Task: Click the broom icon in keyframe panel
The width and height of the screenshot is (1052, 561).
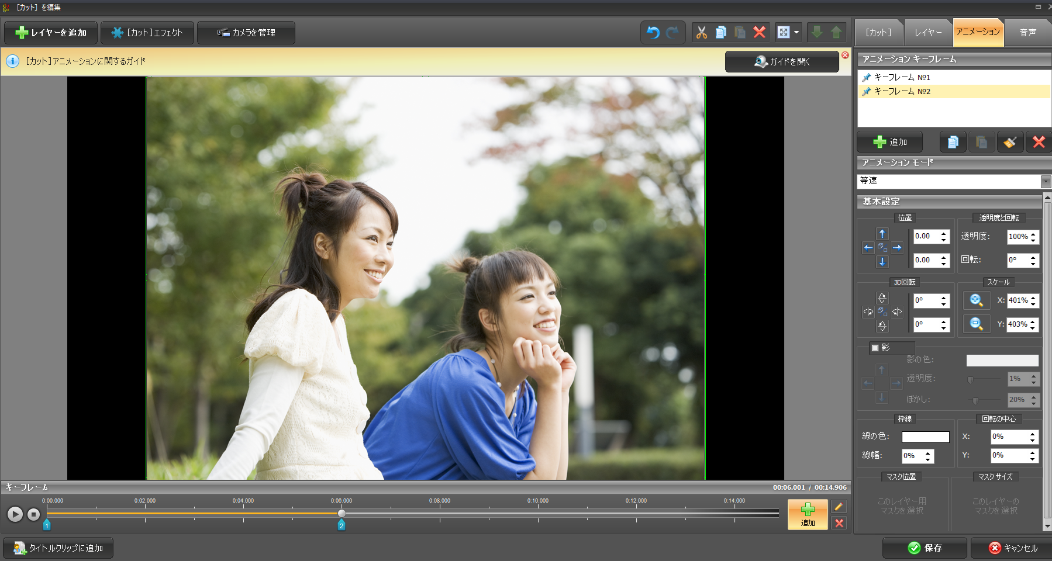Action: point(1010,142)
